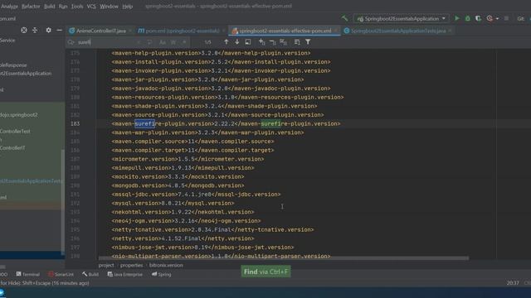Click the new line icon in find bar
531x298 pixels.
point(149,42)
